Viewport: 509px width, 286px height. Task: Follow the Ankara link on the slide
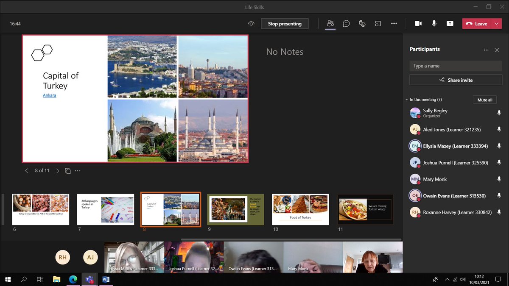tap(50, 95)
